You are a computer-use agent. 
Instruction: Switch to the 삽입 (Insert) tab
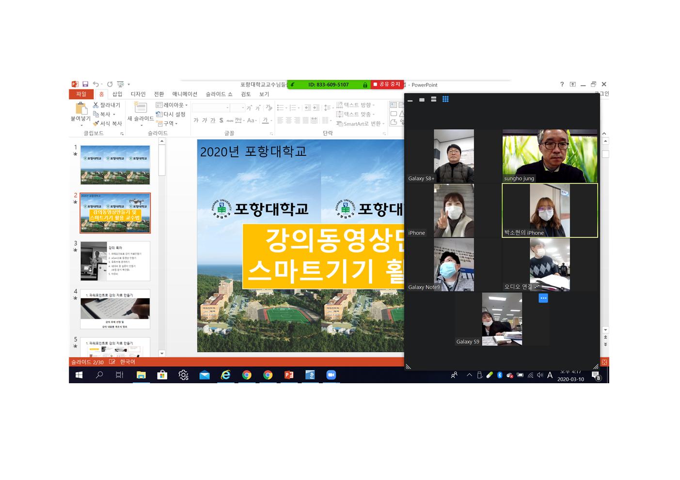tap(117, 94)
